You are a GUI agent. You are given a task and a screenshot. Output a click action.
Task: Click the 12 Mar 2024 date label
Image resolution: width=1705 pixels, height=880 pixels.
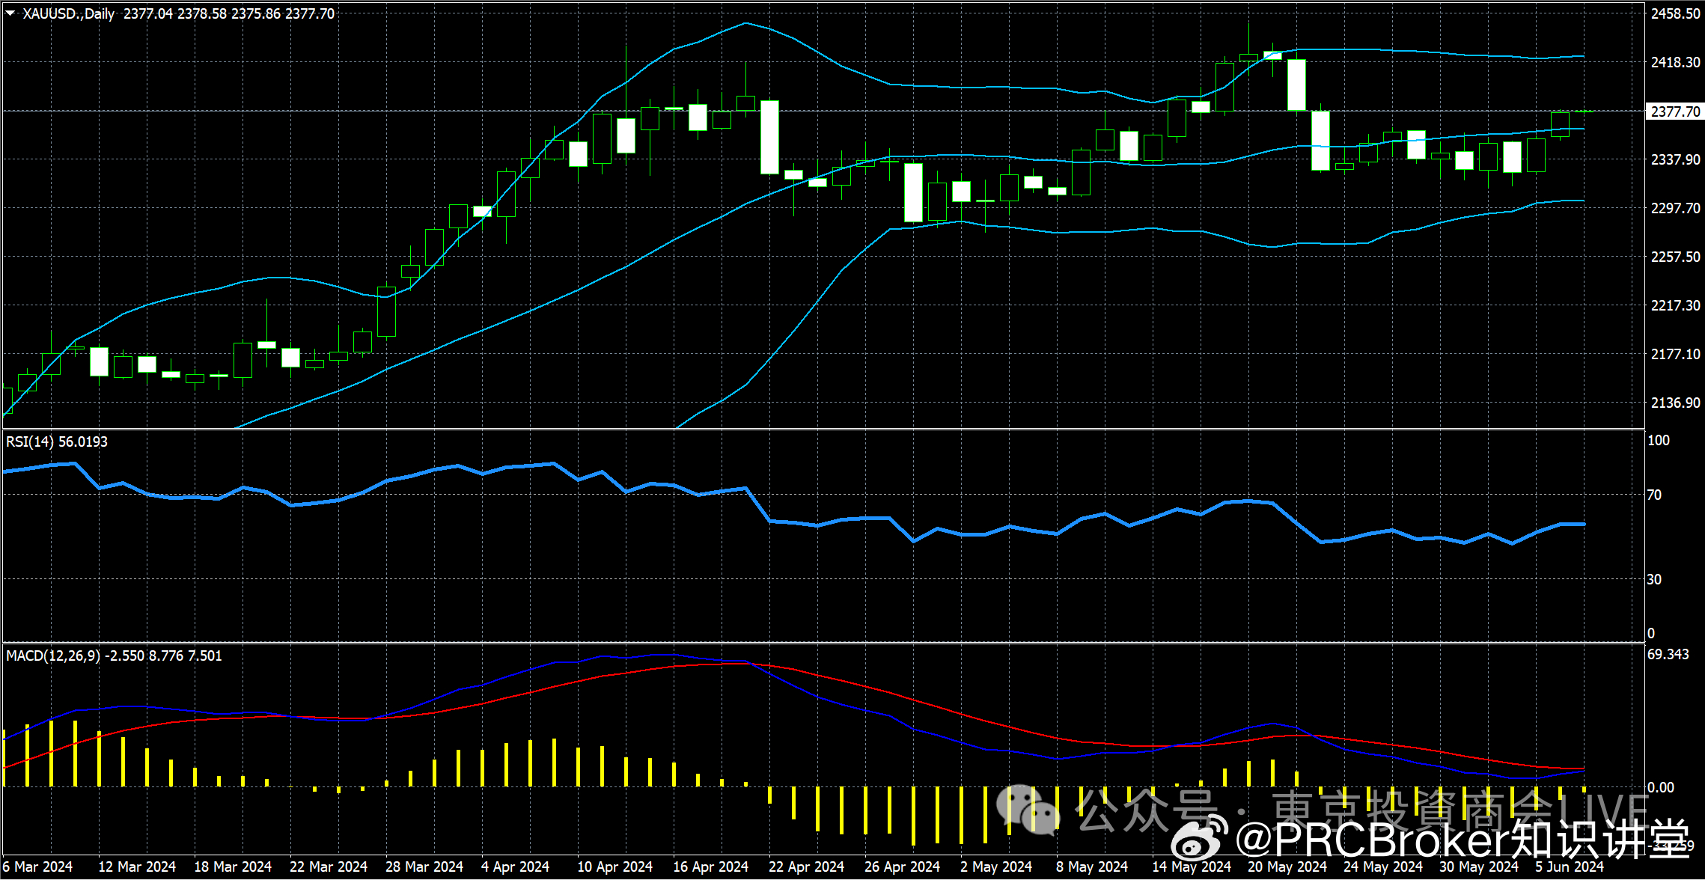click(137, 867)
